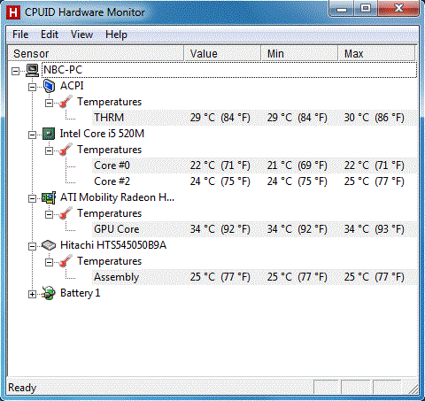425x401 pixels.
Task: Click the resize grip in the status bar
Action: click(413, 389)
